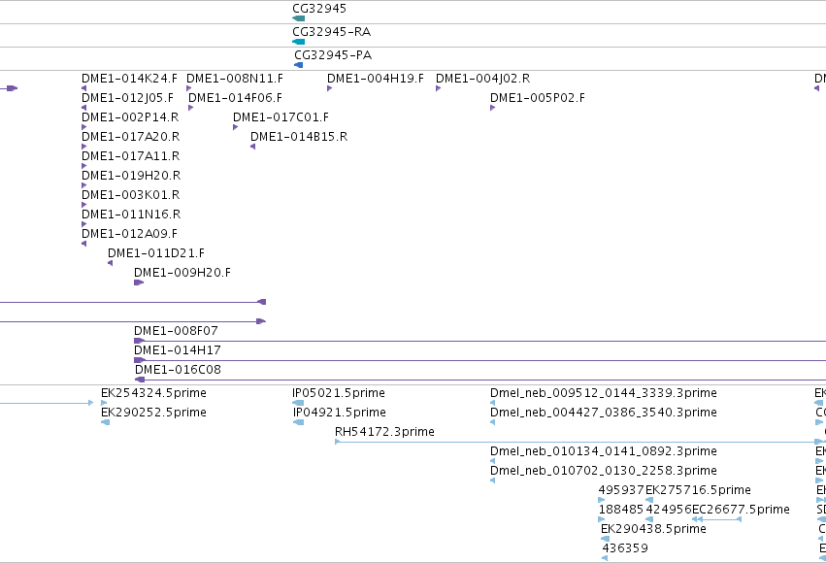Click the 495937 feature label

(621, 490)
